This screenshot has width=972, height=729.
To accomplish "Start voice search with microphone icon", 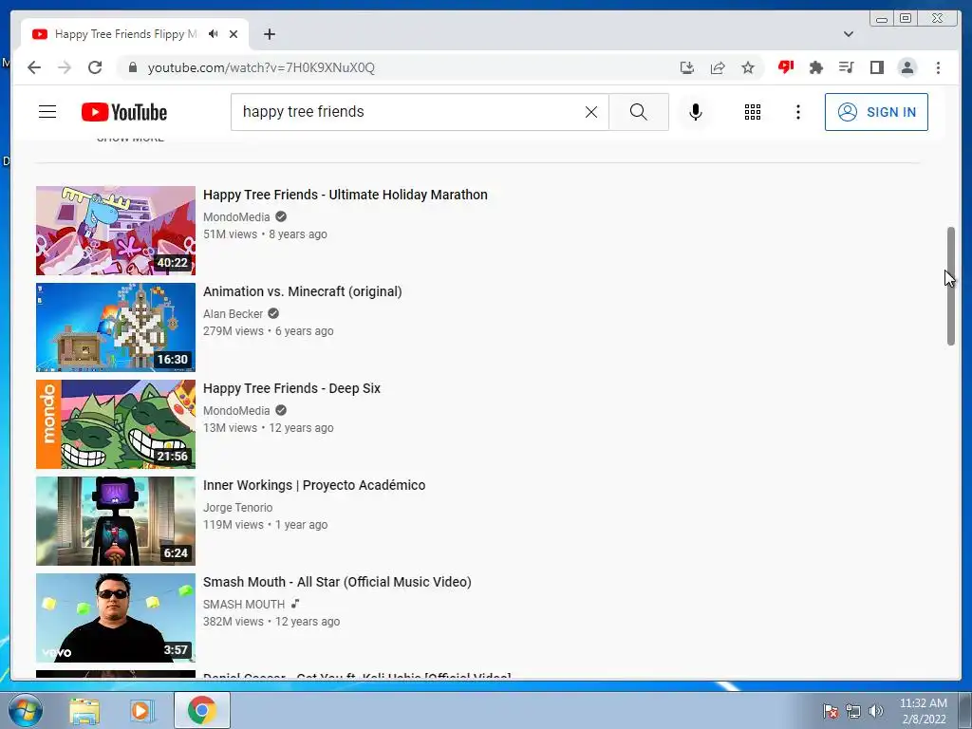I will [696, 112].
